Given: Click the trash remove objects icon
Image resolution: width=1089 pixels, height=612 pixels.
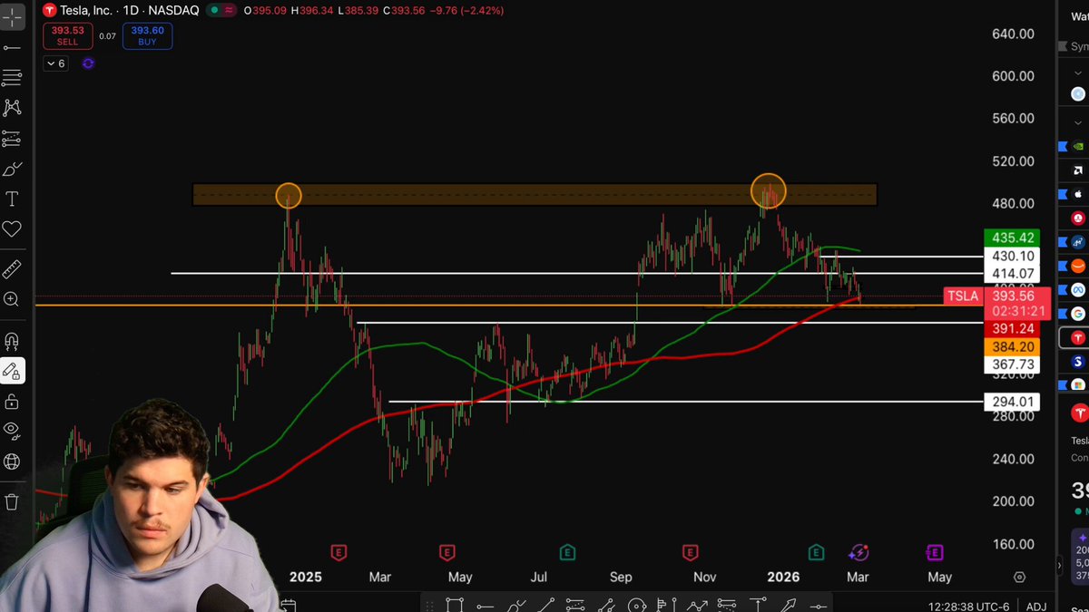Looking at the screenshot, I should click(x=12, y=501).
